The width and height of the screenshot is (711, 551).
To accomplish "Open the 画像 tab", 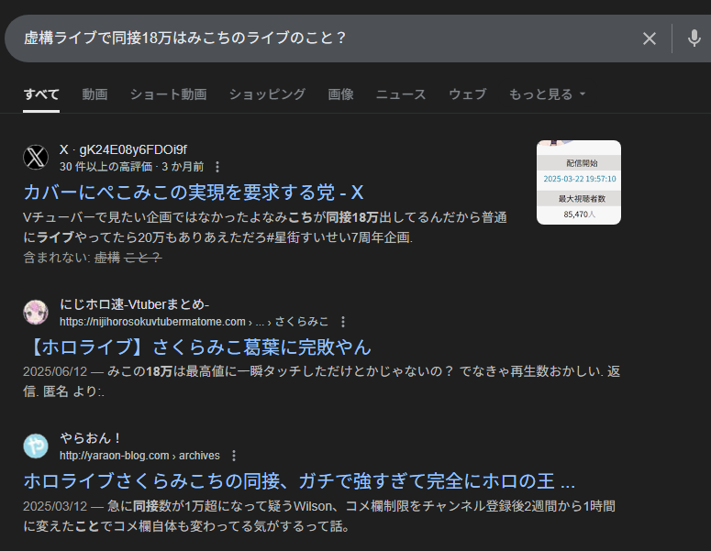I will (340, 94).
